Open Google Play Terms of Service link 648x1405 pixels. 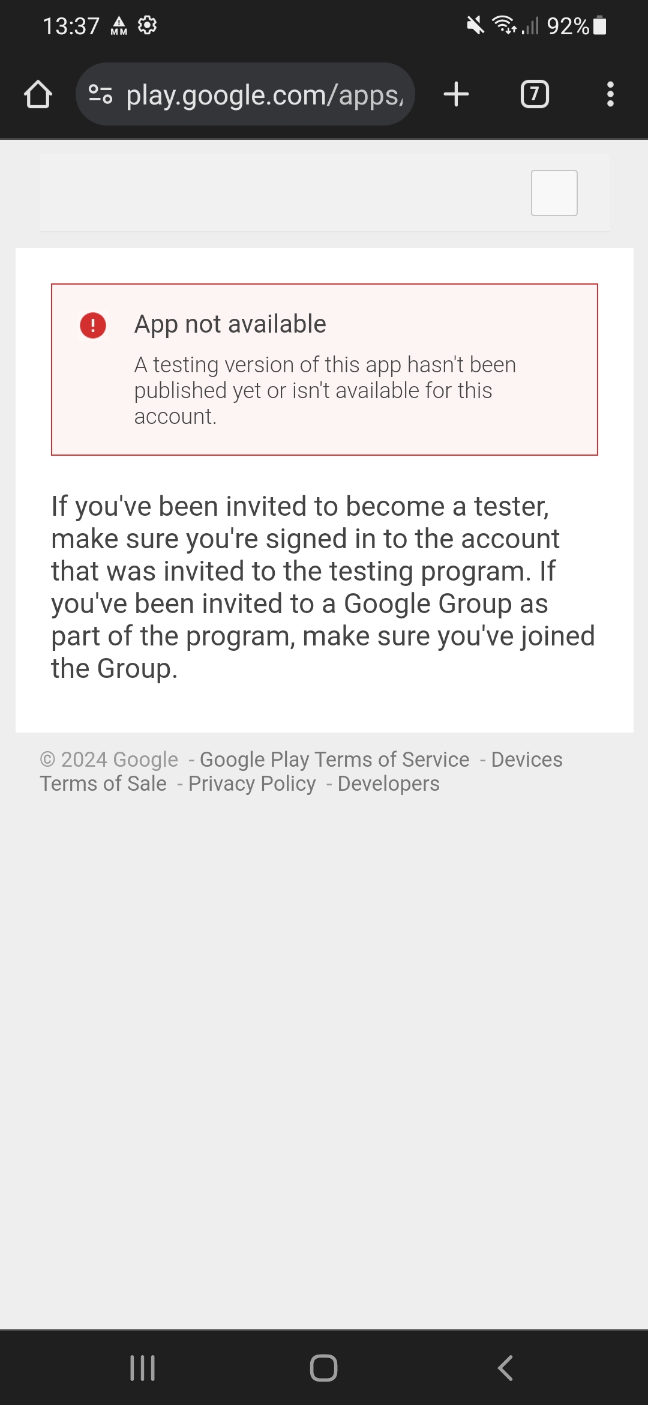pyautogui.click(x=334, y=760)
